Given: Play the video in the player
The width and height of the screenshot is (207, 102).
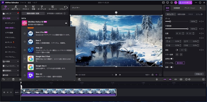Looking at the screenshot, I should [116, 75].
